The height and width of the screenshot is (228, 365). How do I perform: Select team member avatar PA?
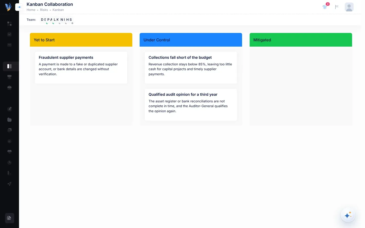tap(50, 20)
